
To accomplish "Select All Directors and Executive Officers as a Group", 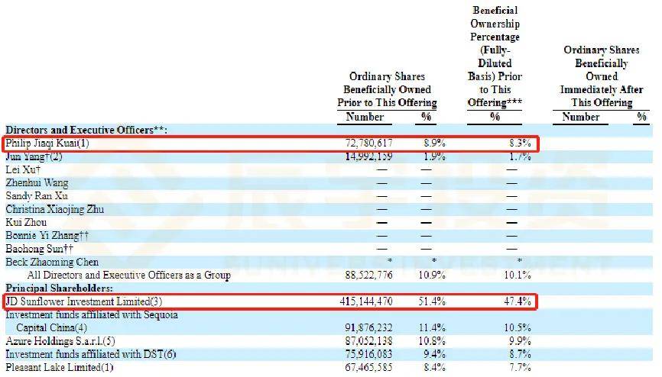I will (x=128, y=275).
